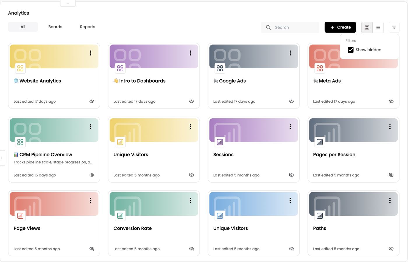Click the Create button
Screen dimensions: 408x262
click(x=340, y=27)
